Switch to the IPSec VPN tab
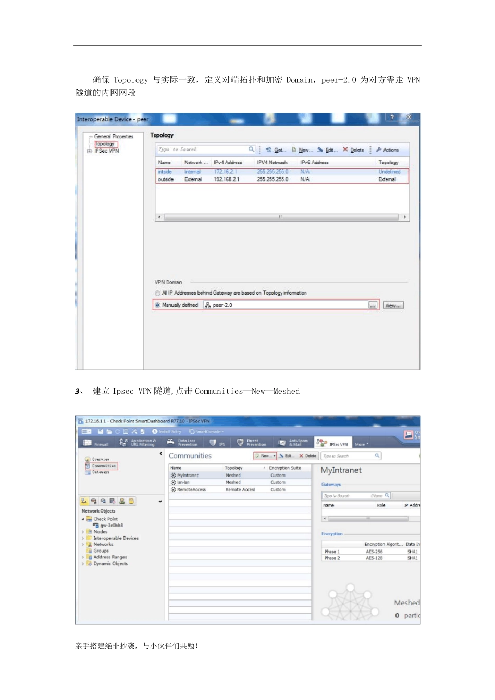 tap(332, 443)
